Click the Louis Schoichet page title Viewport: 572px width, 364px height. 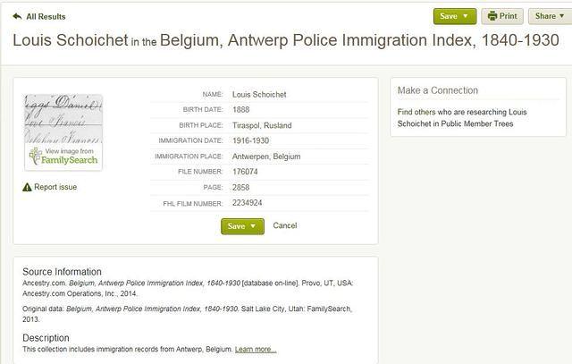(71, 41)
